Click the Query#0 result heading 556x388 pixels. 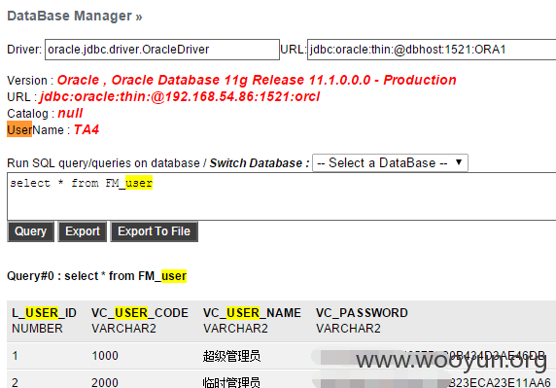[96, 276]
